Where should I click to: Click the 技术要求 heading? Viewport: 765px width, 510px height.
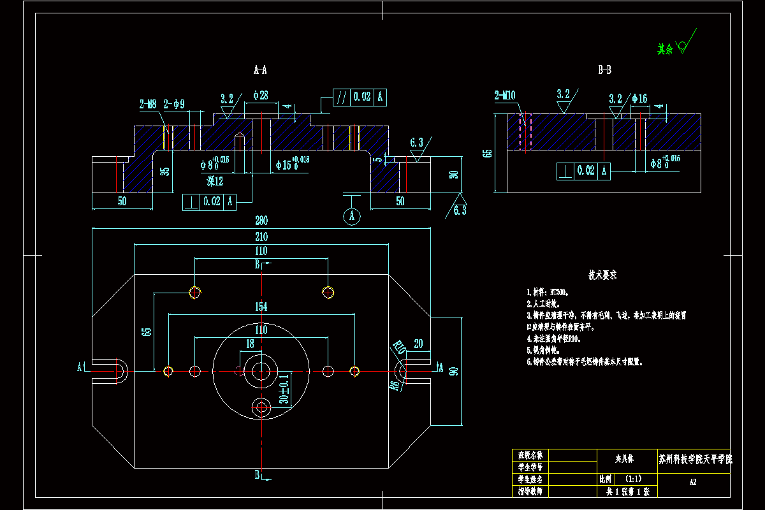point(602,275)
